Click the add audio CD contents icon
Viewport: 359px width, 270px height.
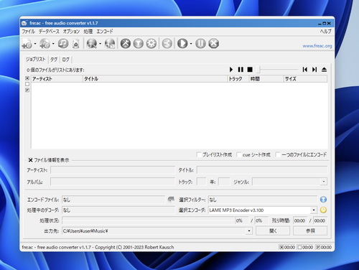click(x=45, y=44)
